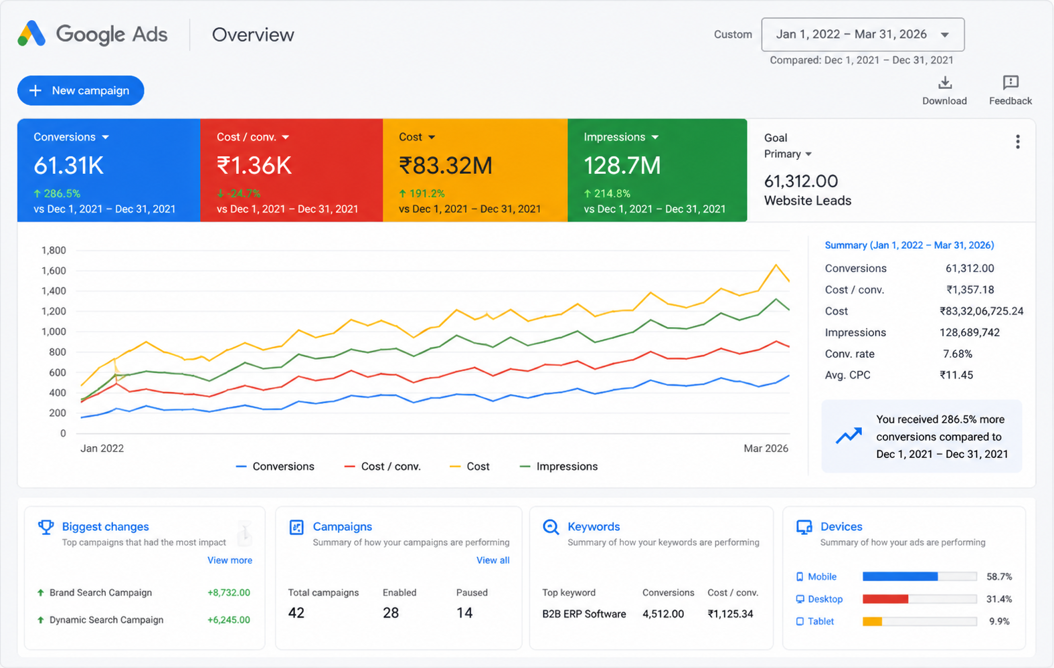Click the Mobile 58.7% progress bar

pos(919,576)
